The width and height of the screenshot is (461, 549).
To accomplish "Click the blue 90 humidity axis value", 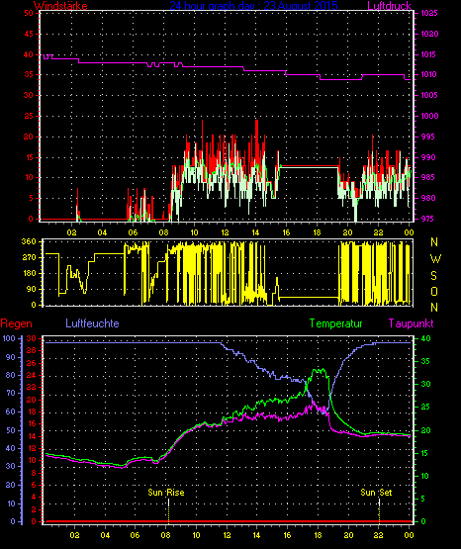I will [11, 357].
